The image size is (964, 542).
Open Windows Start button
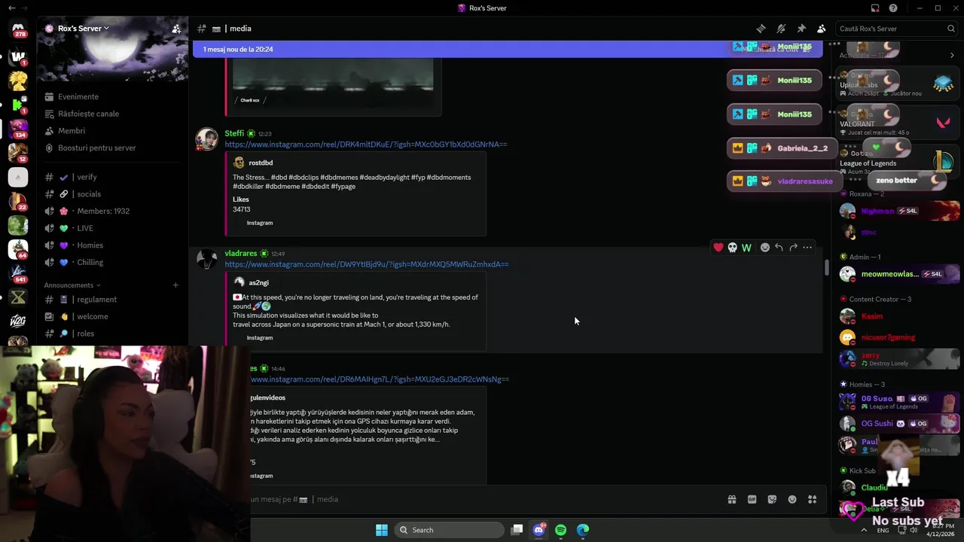(x=382, y=530)
